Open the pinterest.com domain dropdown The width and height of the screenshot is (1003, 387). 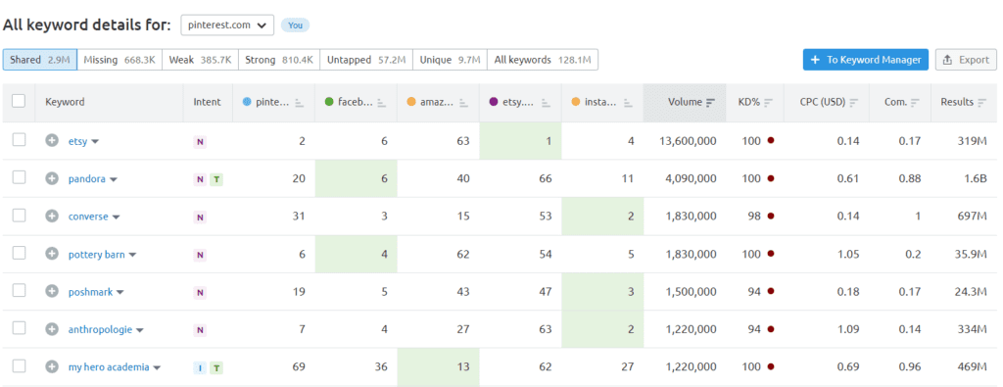pos(227,24)
